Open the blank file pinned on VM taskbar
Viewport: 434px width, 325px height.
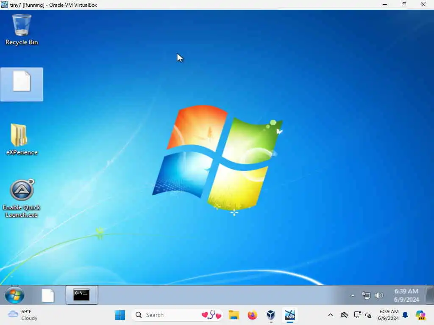pos(48,295)
